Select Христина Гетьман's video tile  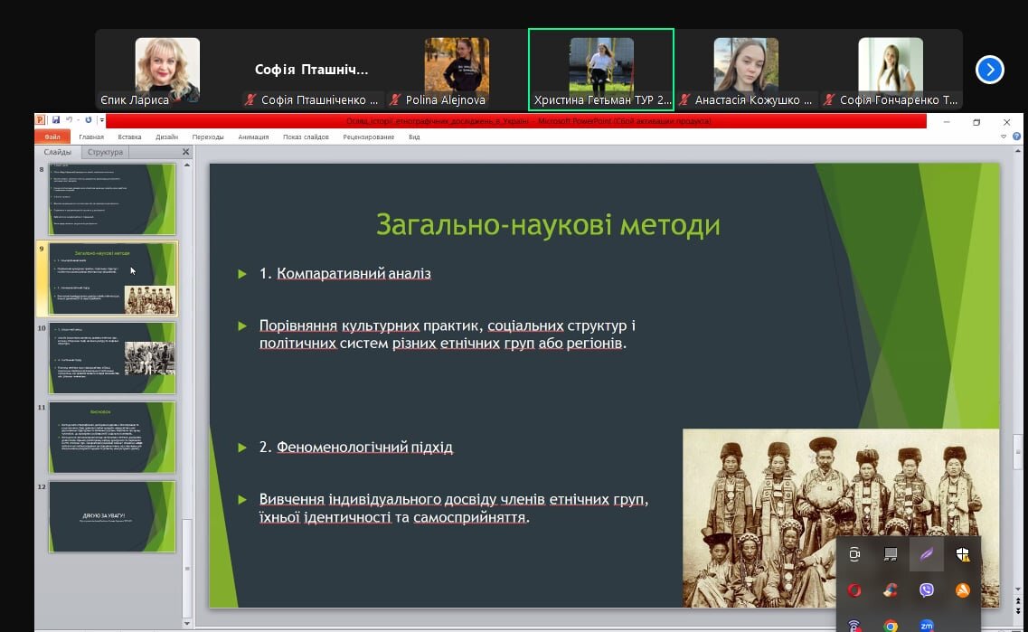(x=600, y=70)
